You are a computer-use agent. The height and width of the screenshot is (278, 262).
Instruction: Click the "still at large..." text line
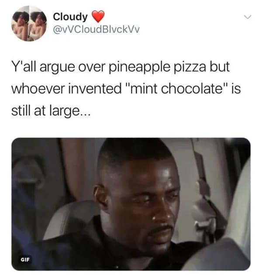click(51, 111)
